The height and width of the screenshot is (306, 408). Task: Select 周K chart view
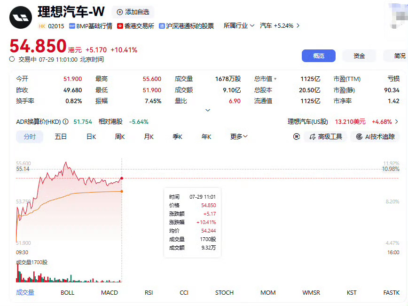pos(120,137)
